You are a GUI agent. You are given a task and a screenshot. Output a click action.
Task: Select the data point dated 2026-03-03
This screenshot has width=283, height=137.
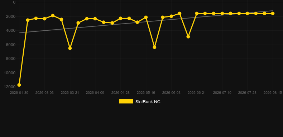(44, 19)
